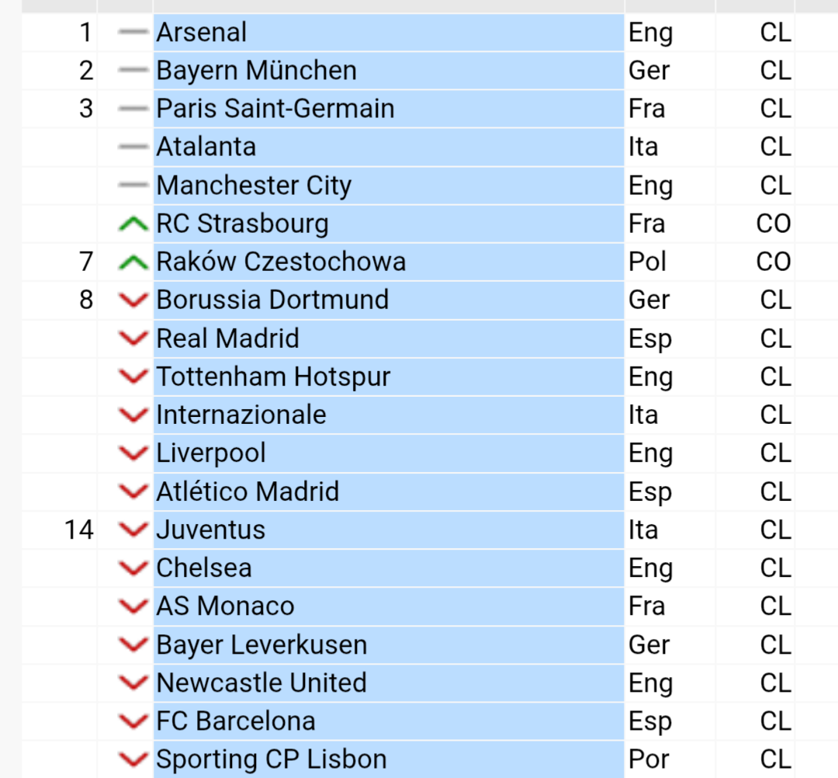The width and height of the screenshot is (838, 778).
Task: Click the Pol country code for Raków
Action: tap(647, 262)
